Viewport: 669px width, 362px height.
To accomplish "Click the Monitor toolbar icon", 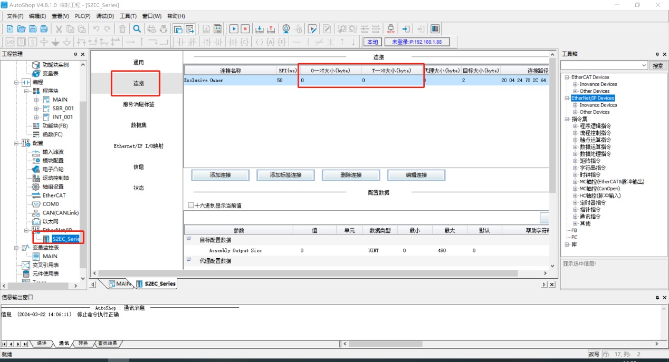I will [286, 29].
